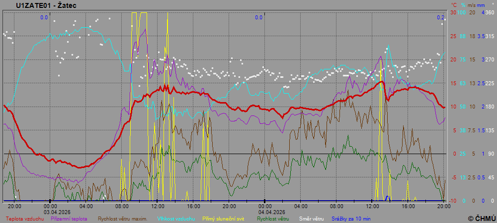497x223 pixels.
Task: Click the red 30 temperature axis value
Action: click(x=453, y=12)
